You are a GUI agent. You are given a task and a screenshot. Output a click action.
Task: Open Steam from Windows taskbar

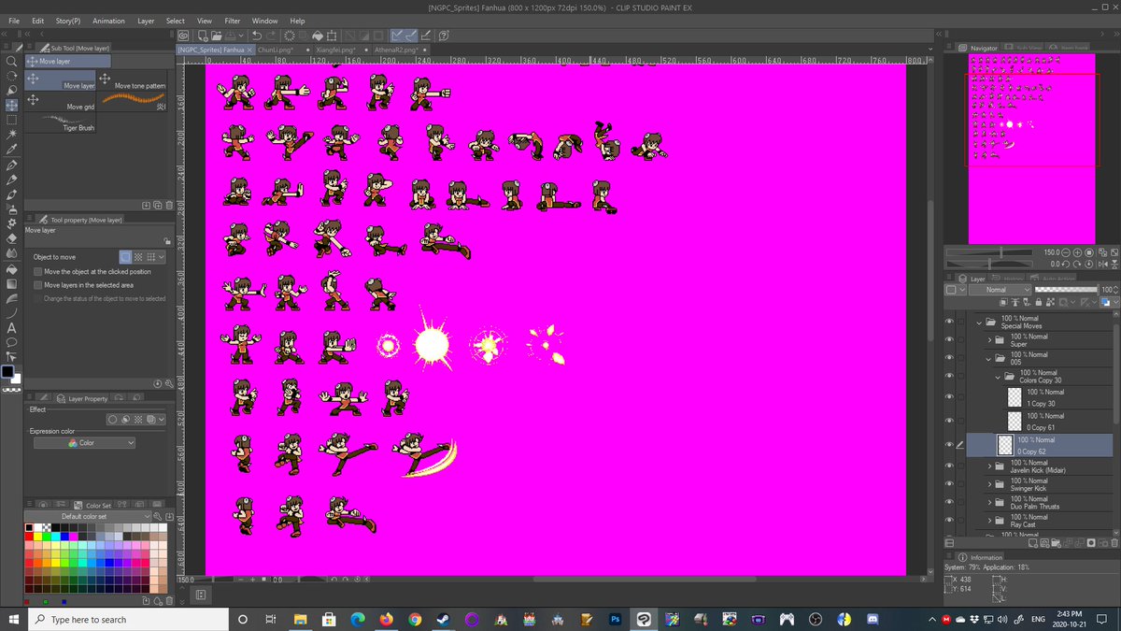point(444,619)
